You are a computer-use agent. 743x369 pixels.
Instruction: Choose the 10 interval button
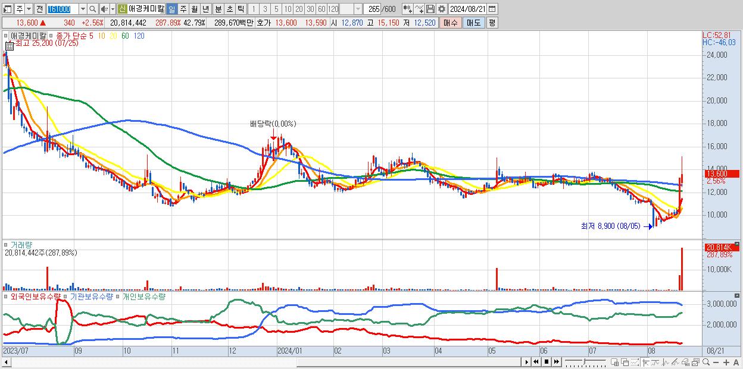[288, 9]
